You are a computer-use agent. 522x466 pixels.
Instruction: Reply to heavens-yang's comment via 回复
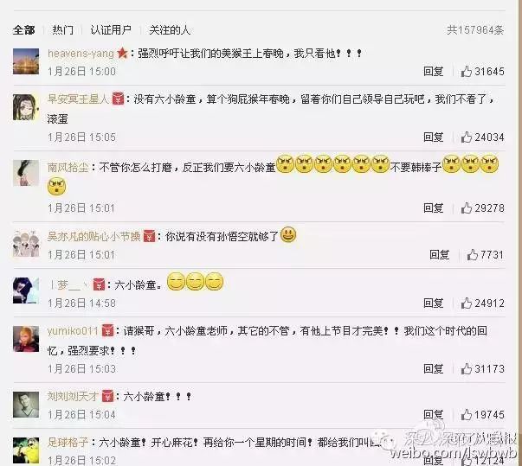pos(433,72)
